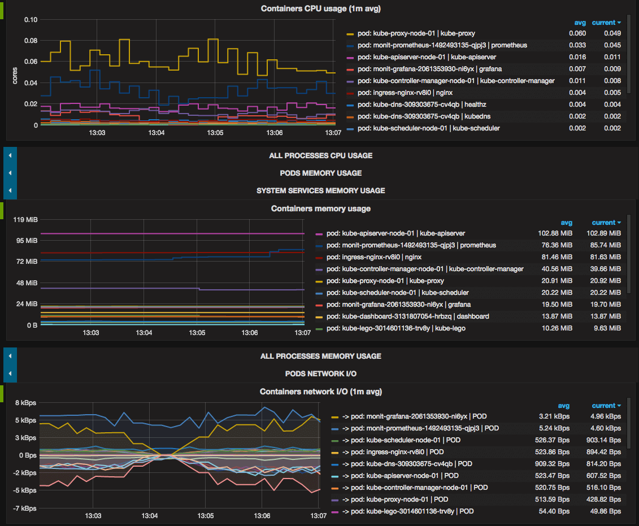The height and width of the screenshot is (526, 639).
Task: Open the Containers CPU usage panel title menu
Action: (x=320, y=8)
